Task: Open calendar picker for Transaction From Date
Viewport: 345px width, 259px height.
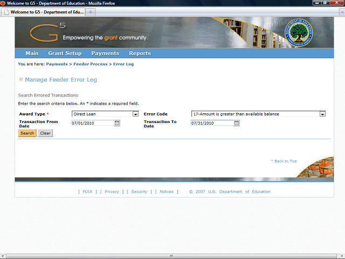Action: (x=117, y=123)
